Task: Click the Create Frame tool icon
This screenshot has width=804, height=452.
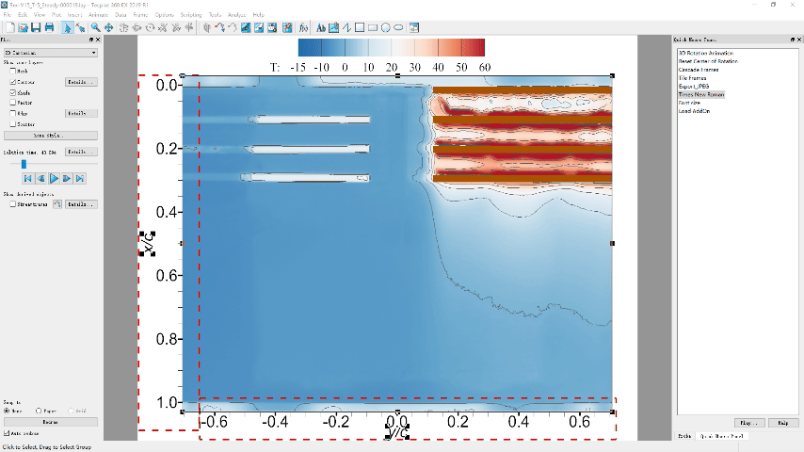Action: (414, 27)
